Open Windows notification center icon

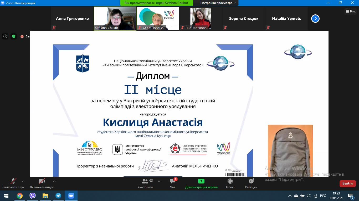(x=351, y=196)
